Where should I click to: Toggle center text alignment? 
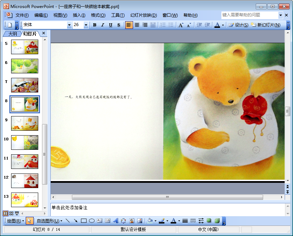point(137,25)
